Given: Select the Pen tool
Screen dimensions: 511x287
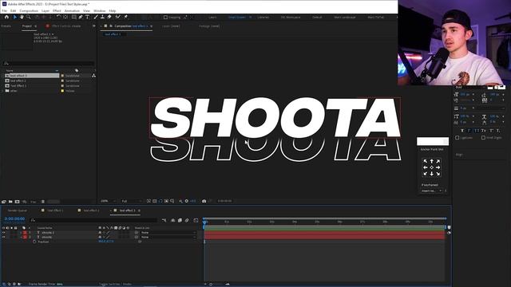Looking at the screenshot, I should tap(81, 17).
